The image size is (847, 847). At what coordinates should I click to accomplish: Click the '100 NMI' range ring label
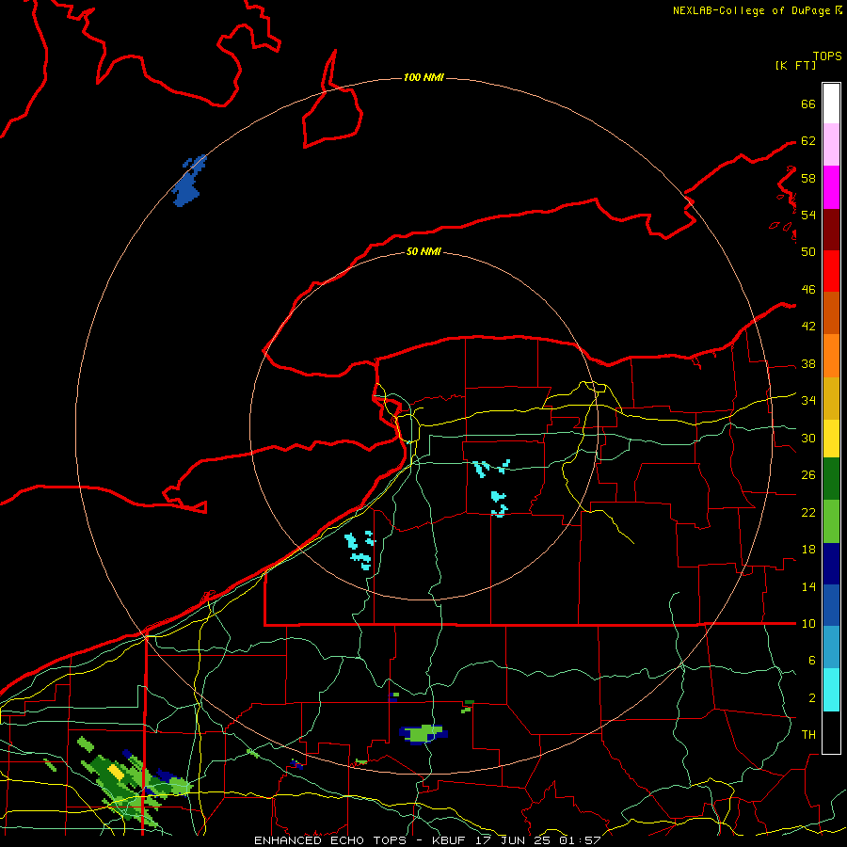(x=423, y=78)
